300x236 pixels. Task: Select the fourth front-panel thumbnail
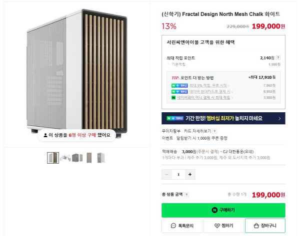tap(89, 158)
